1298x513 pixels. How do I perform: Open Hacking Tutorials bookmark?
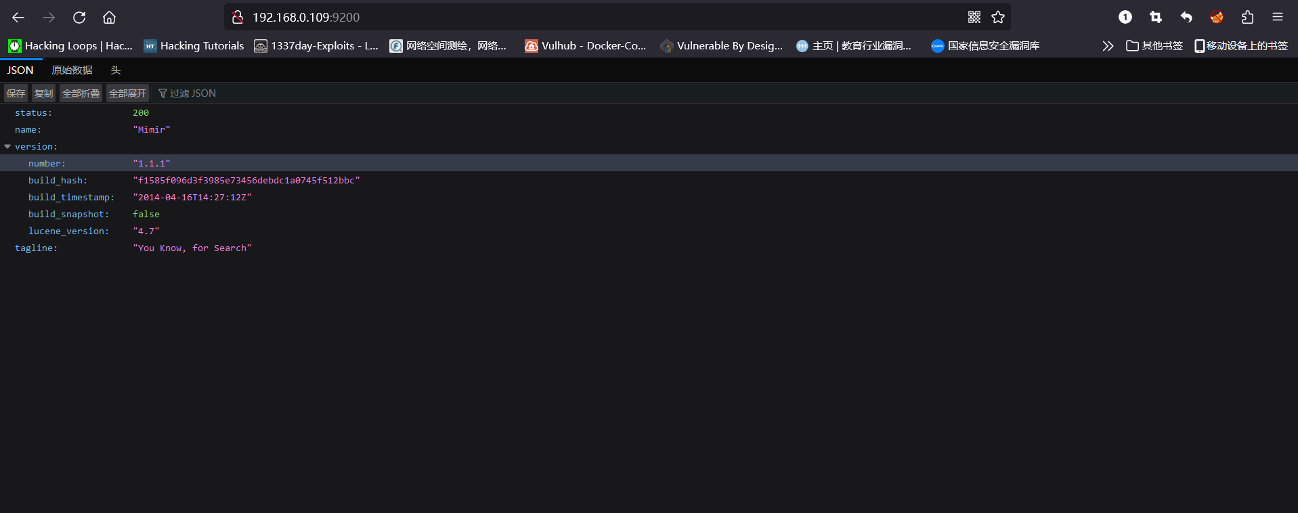(x=194, y=46)
